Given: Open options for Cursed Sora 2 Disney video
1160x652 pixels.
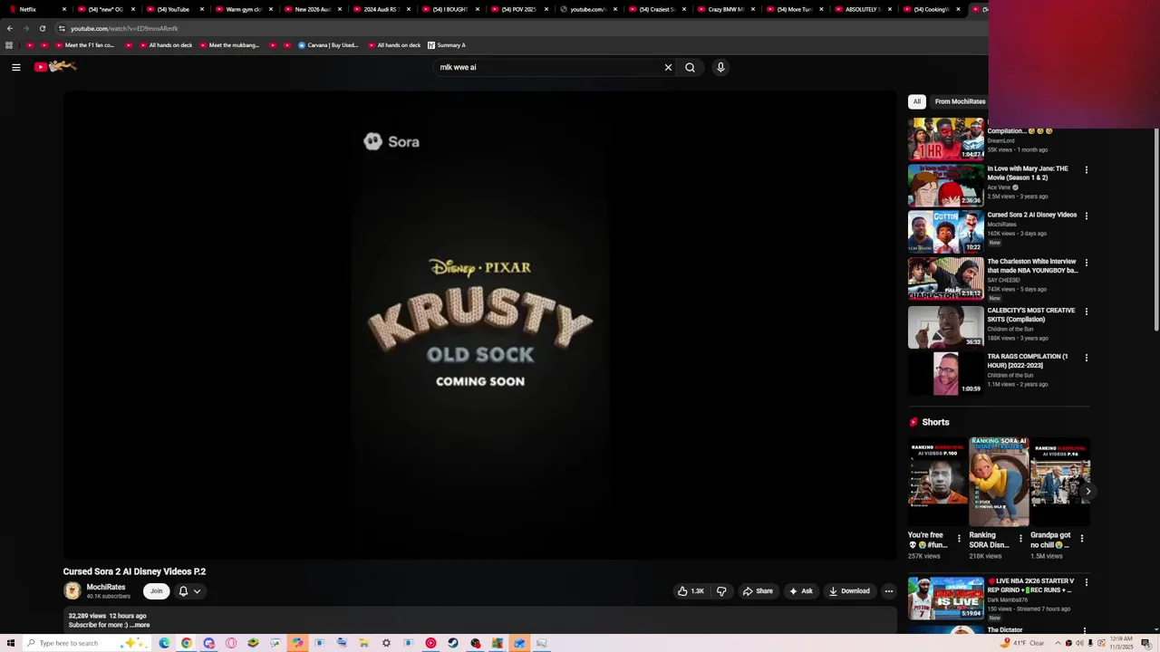Looking at the screenshot, I should [x=1087, y=216].
